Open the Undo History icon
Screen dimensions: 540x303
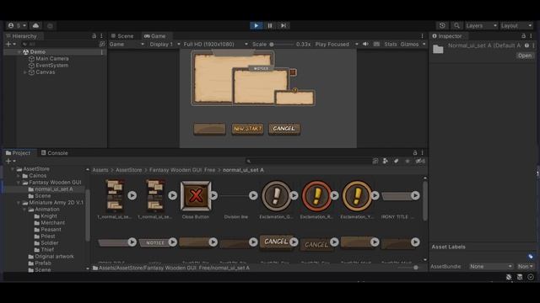(442, 26)
